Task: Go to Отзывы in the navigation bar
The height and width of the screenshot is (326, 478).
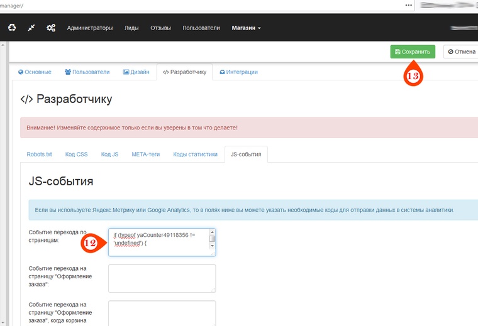Action: pyautogui.click(x=160, y=28)
